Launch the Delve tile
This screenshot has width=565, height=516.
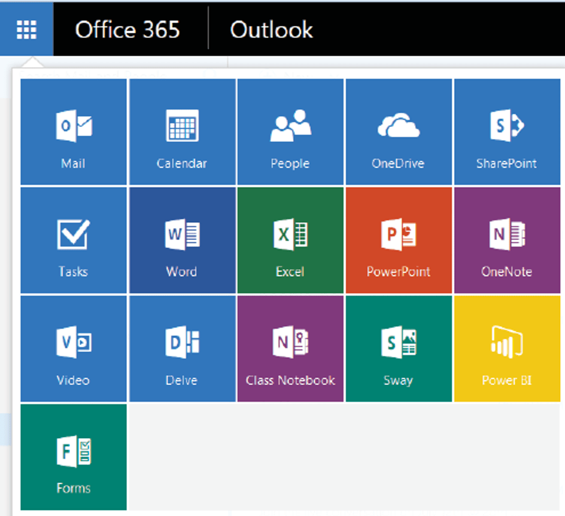coord(182,348)
